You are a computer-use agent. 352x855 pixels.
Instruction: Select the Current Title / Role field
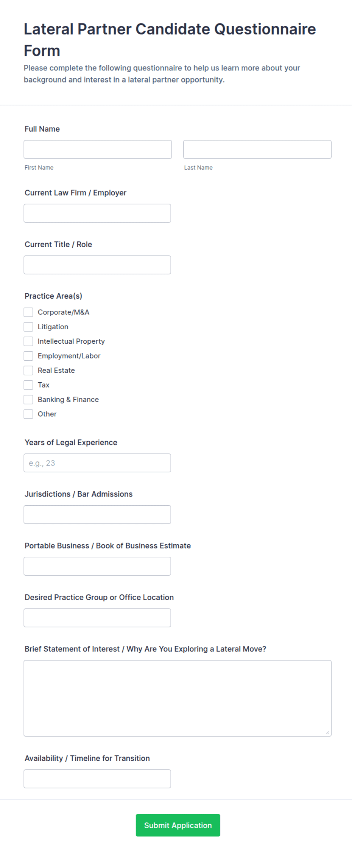(97, 265)
